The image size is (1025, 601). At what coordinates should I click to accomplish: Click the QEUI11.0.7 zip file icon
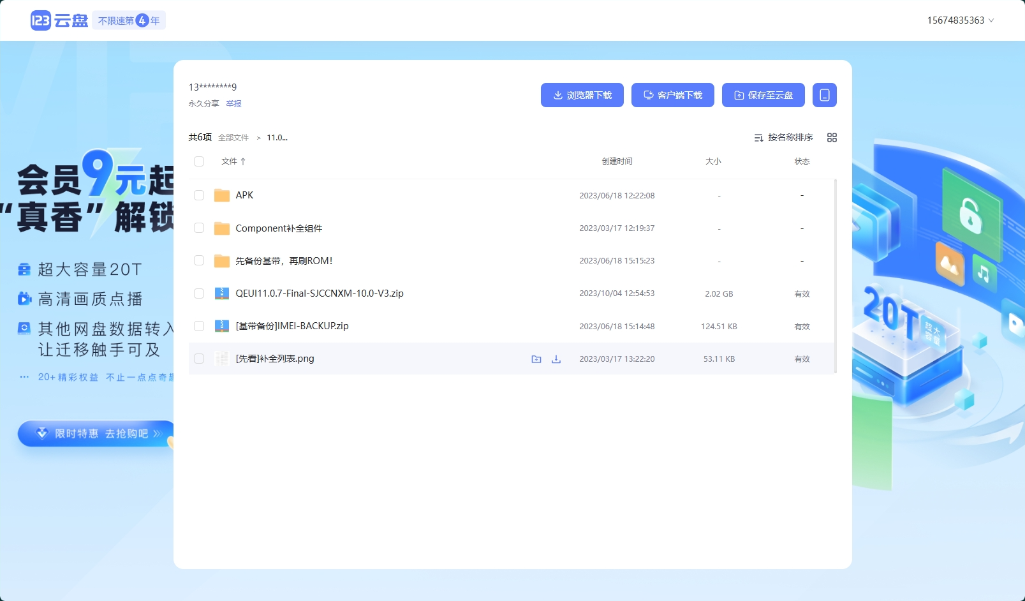click(x=222, y=293)
